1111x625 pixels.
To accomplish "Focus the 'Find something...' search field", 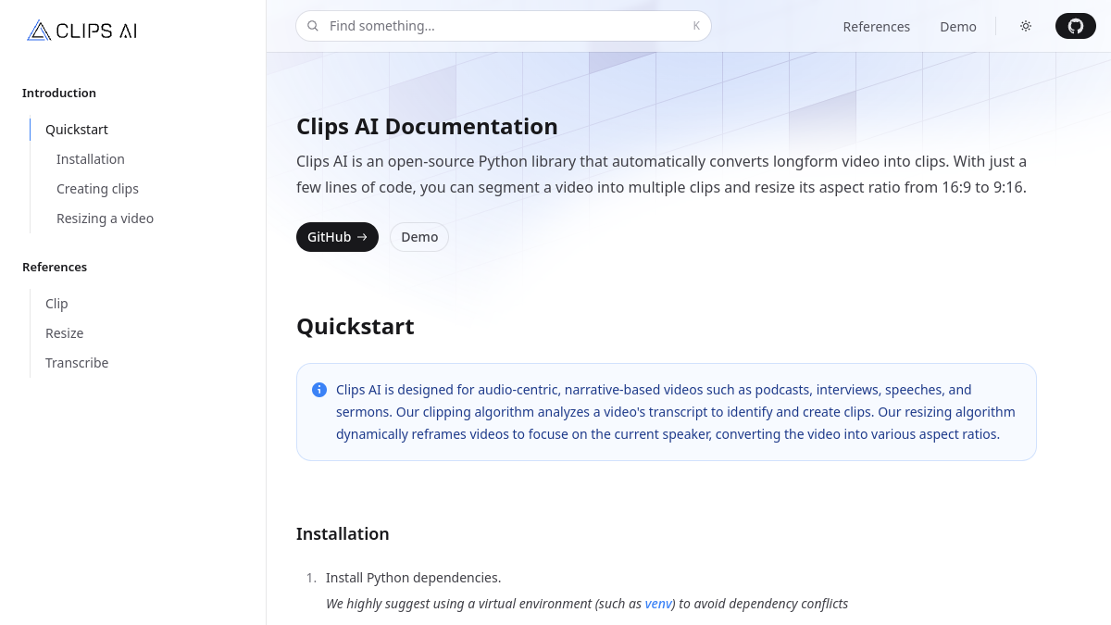I will (504, 26).
